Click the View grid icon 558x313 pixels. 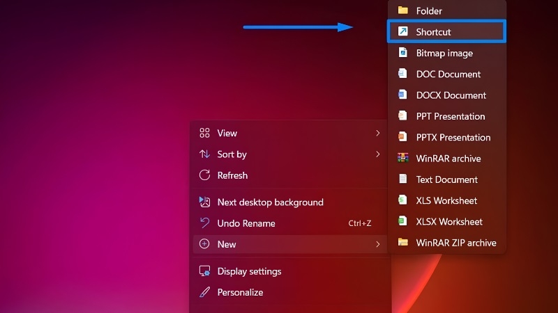204,133
